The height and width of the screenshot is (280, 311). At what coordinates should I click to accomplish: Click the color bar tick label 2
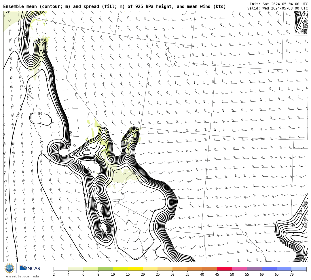54,275
